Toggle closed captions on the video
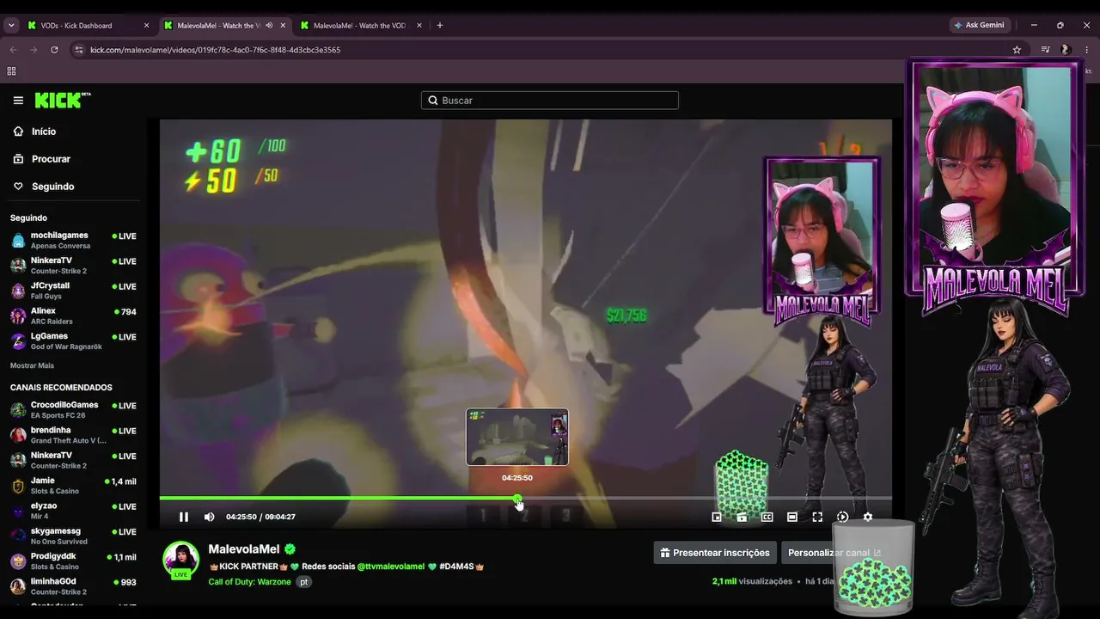The height and width of the screenshot is (619, 1100). point(767,518)
